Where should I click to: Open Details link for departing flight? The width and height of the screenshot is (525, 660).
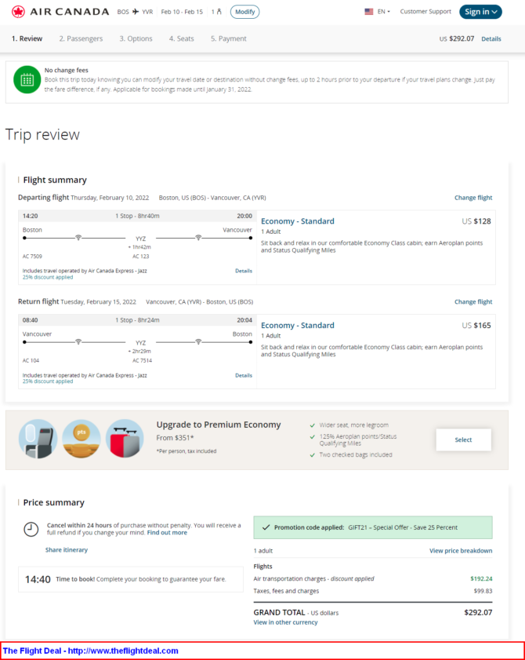tap(244, 271)
